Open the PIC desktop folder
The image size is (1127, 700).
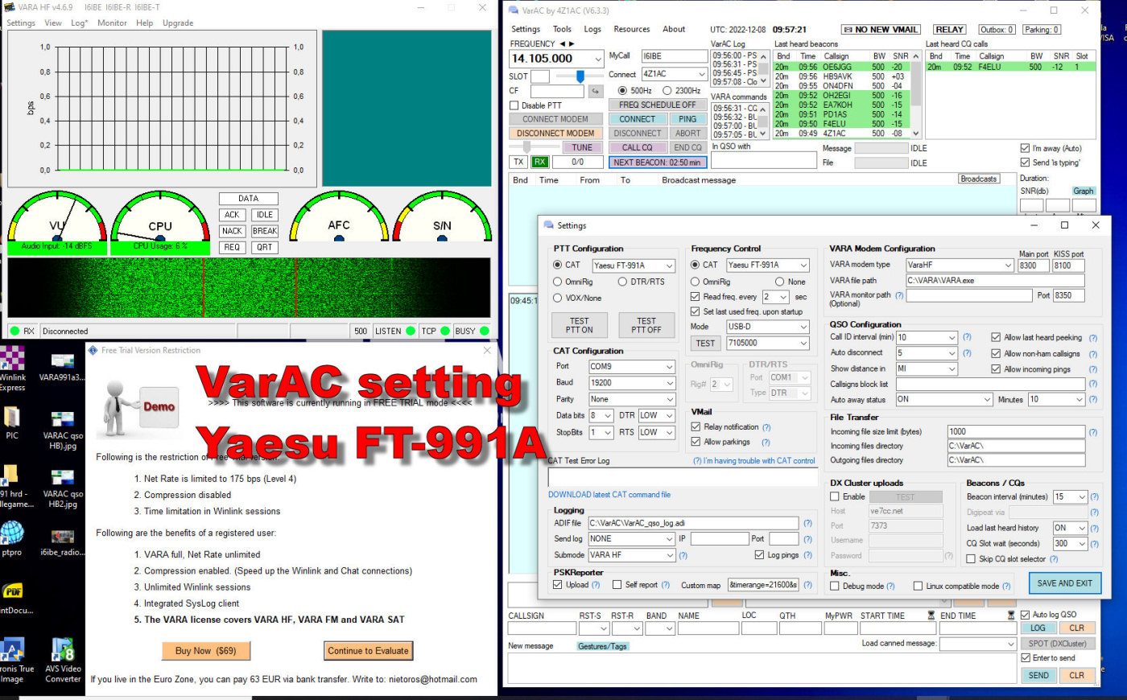(x=12, y=422)
